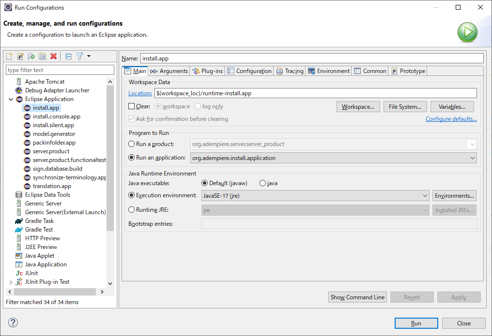Open the Common tab
This screenshot has height=336, width=492.
point(370,71)
